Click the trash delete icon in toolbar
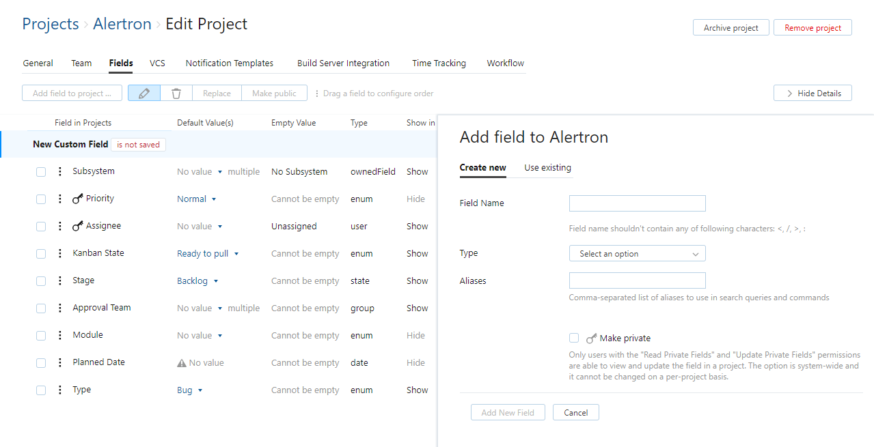This screenshot has width=874, height=447. (176, 93)
